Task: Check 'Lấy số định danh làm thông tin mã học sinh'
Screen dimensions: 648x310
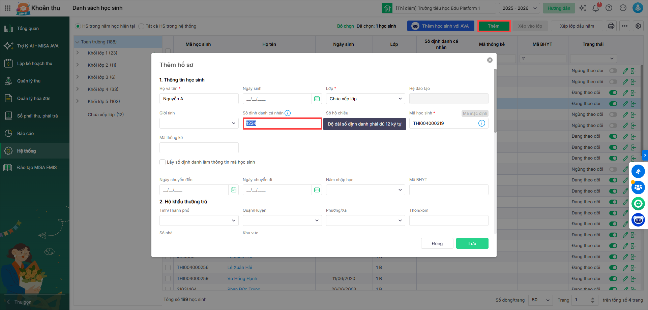Action: point(163,162)
